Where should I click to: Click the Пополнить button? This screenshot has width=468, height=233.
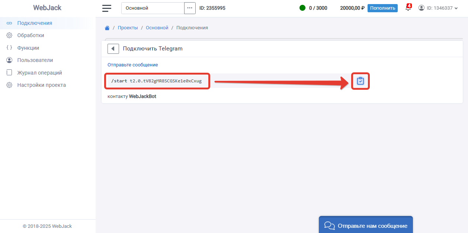382,8
